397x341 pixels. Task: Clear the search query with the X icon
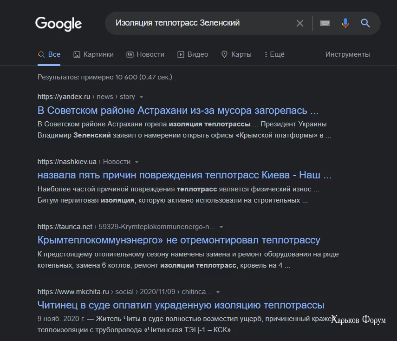pyautogui.click(x=300, y=23)
